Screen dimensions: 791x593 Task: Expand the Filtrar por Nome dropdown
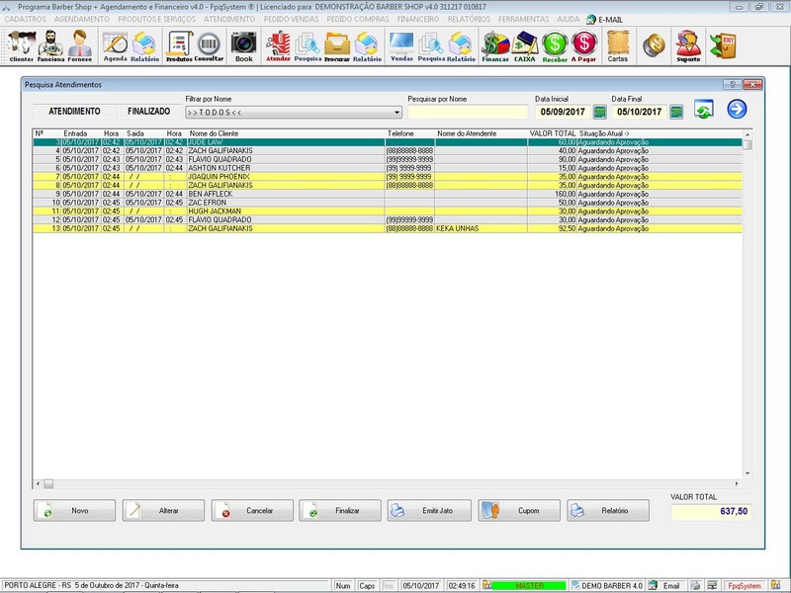[396, 113]
